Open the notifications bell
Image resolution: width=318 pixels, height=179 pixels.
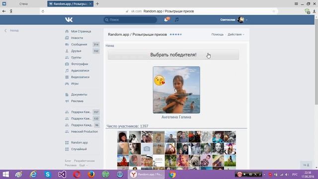[x=166, y=20]
